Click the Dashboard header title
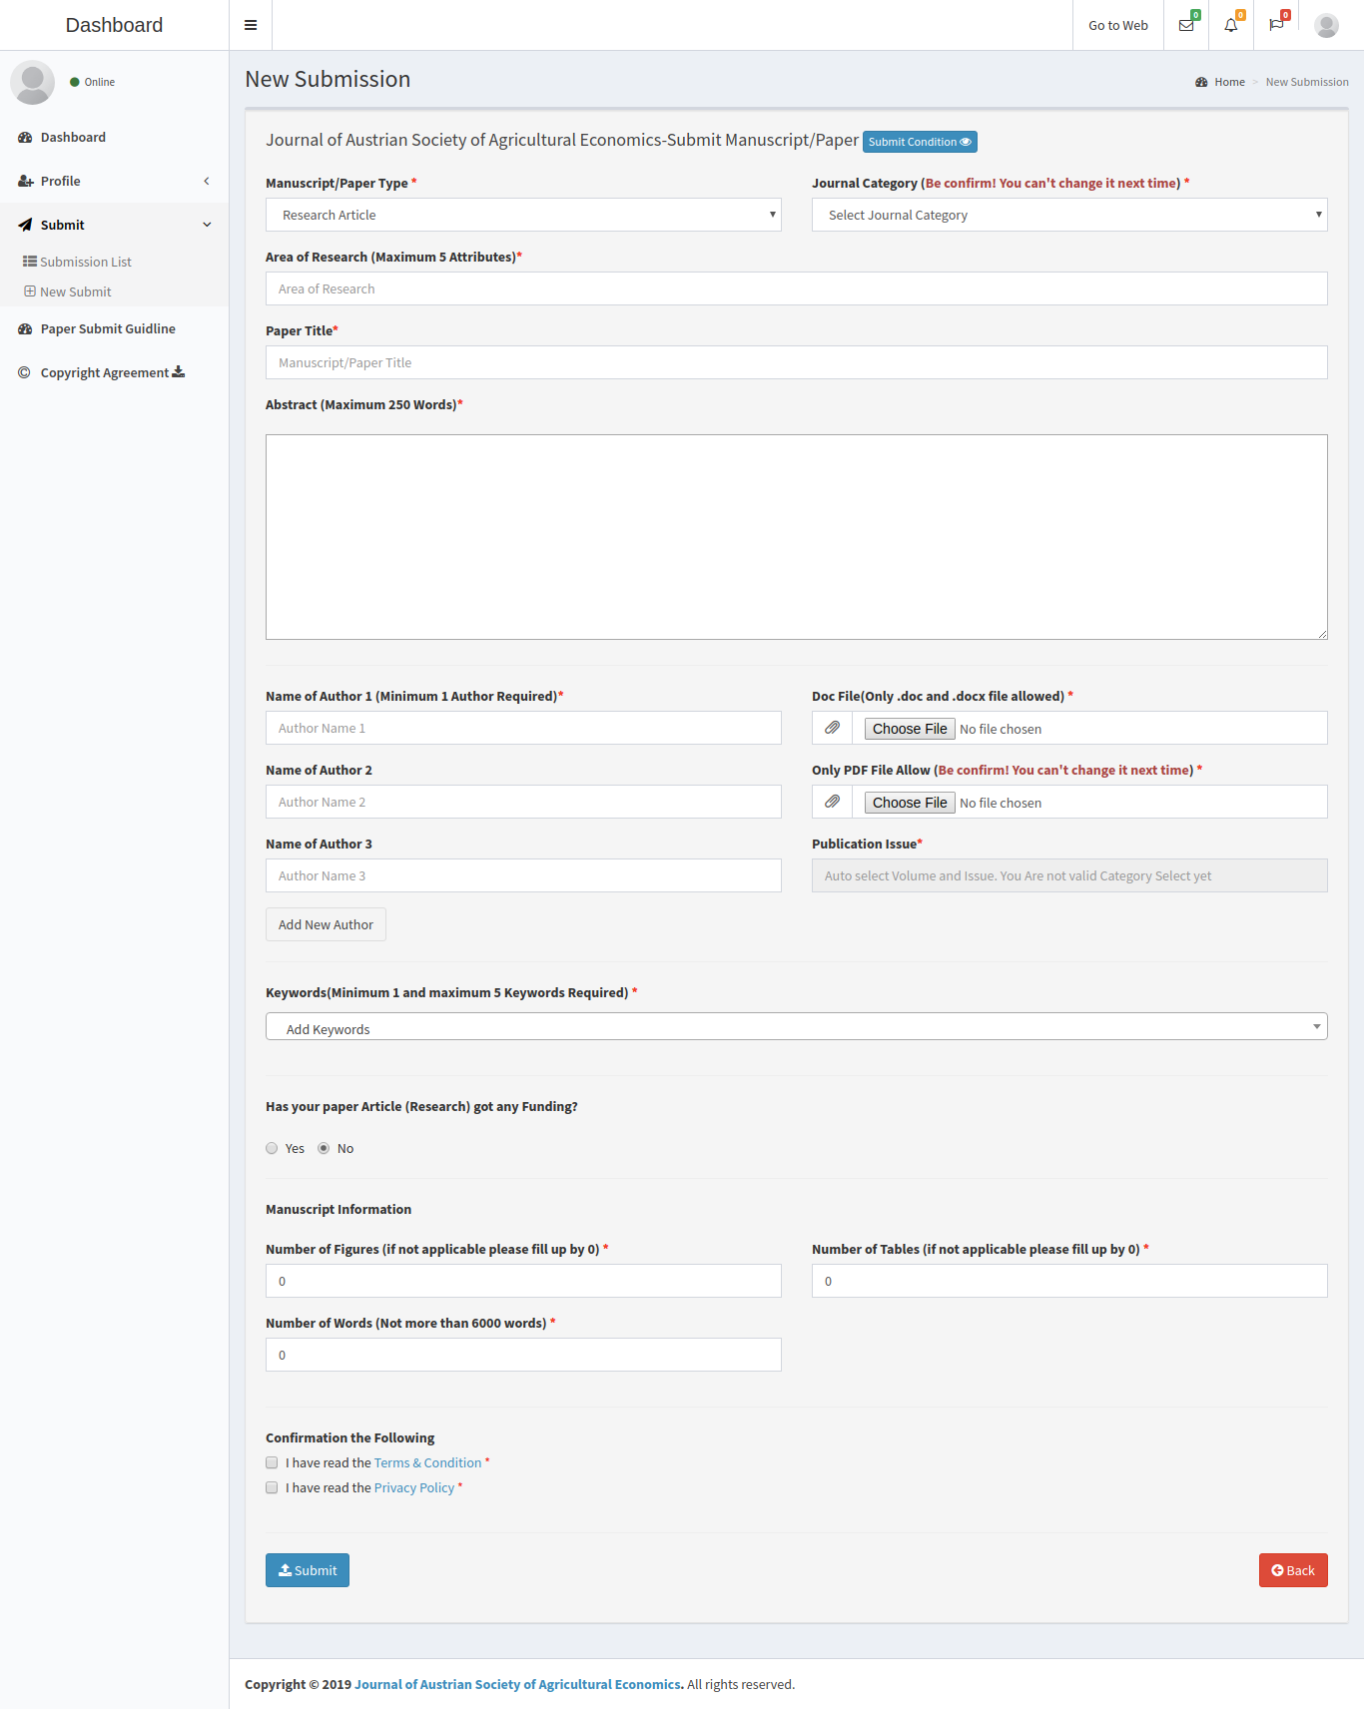 point(114,25)
